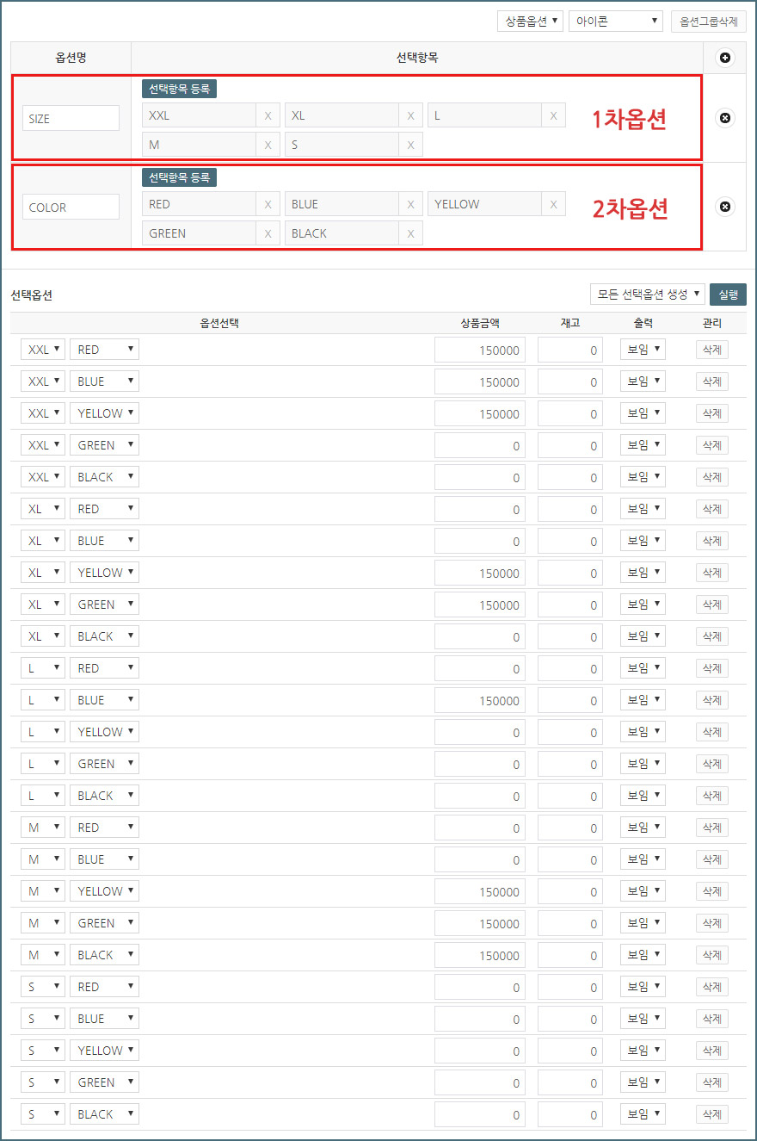Click the 상품금액 column header
The image size is (757, 1141).
(480, 323)
